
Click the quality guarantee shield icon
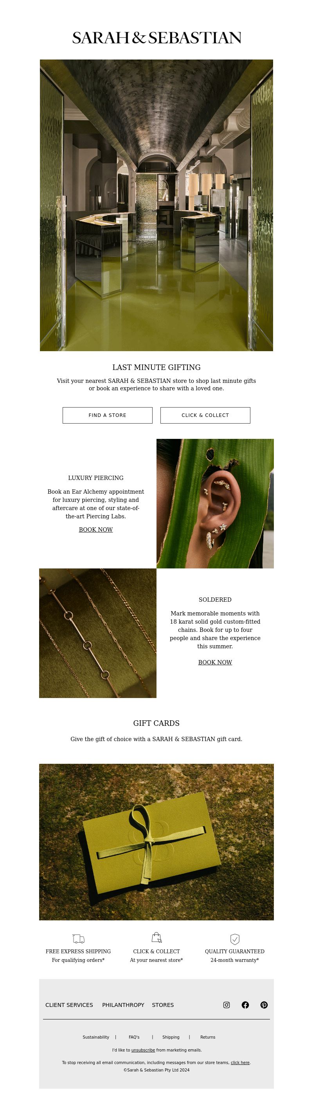click(235, 938)
